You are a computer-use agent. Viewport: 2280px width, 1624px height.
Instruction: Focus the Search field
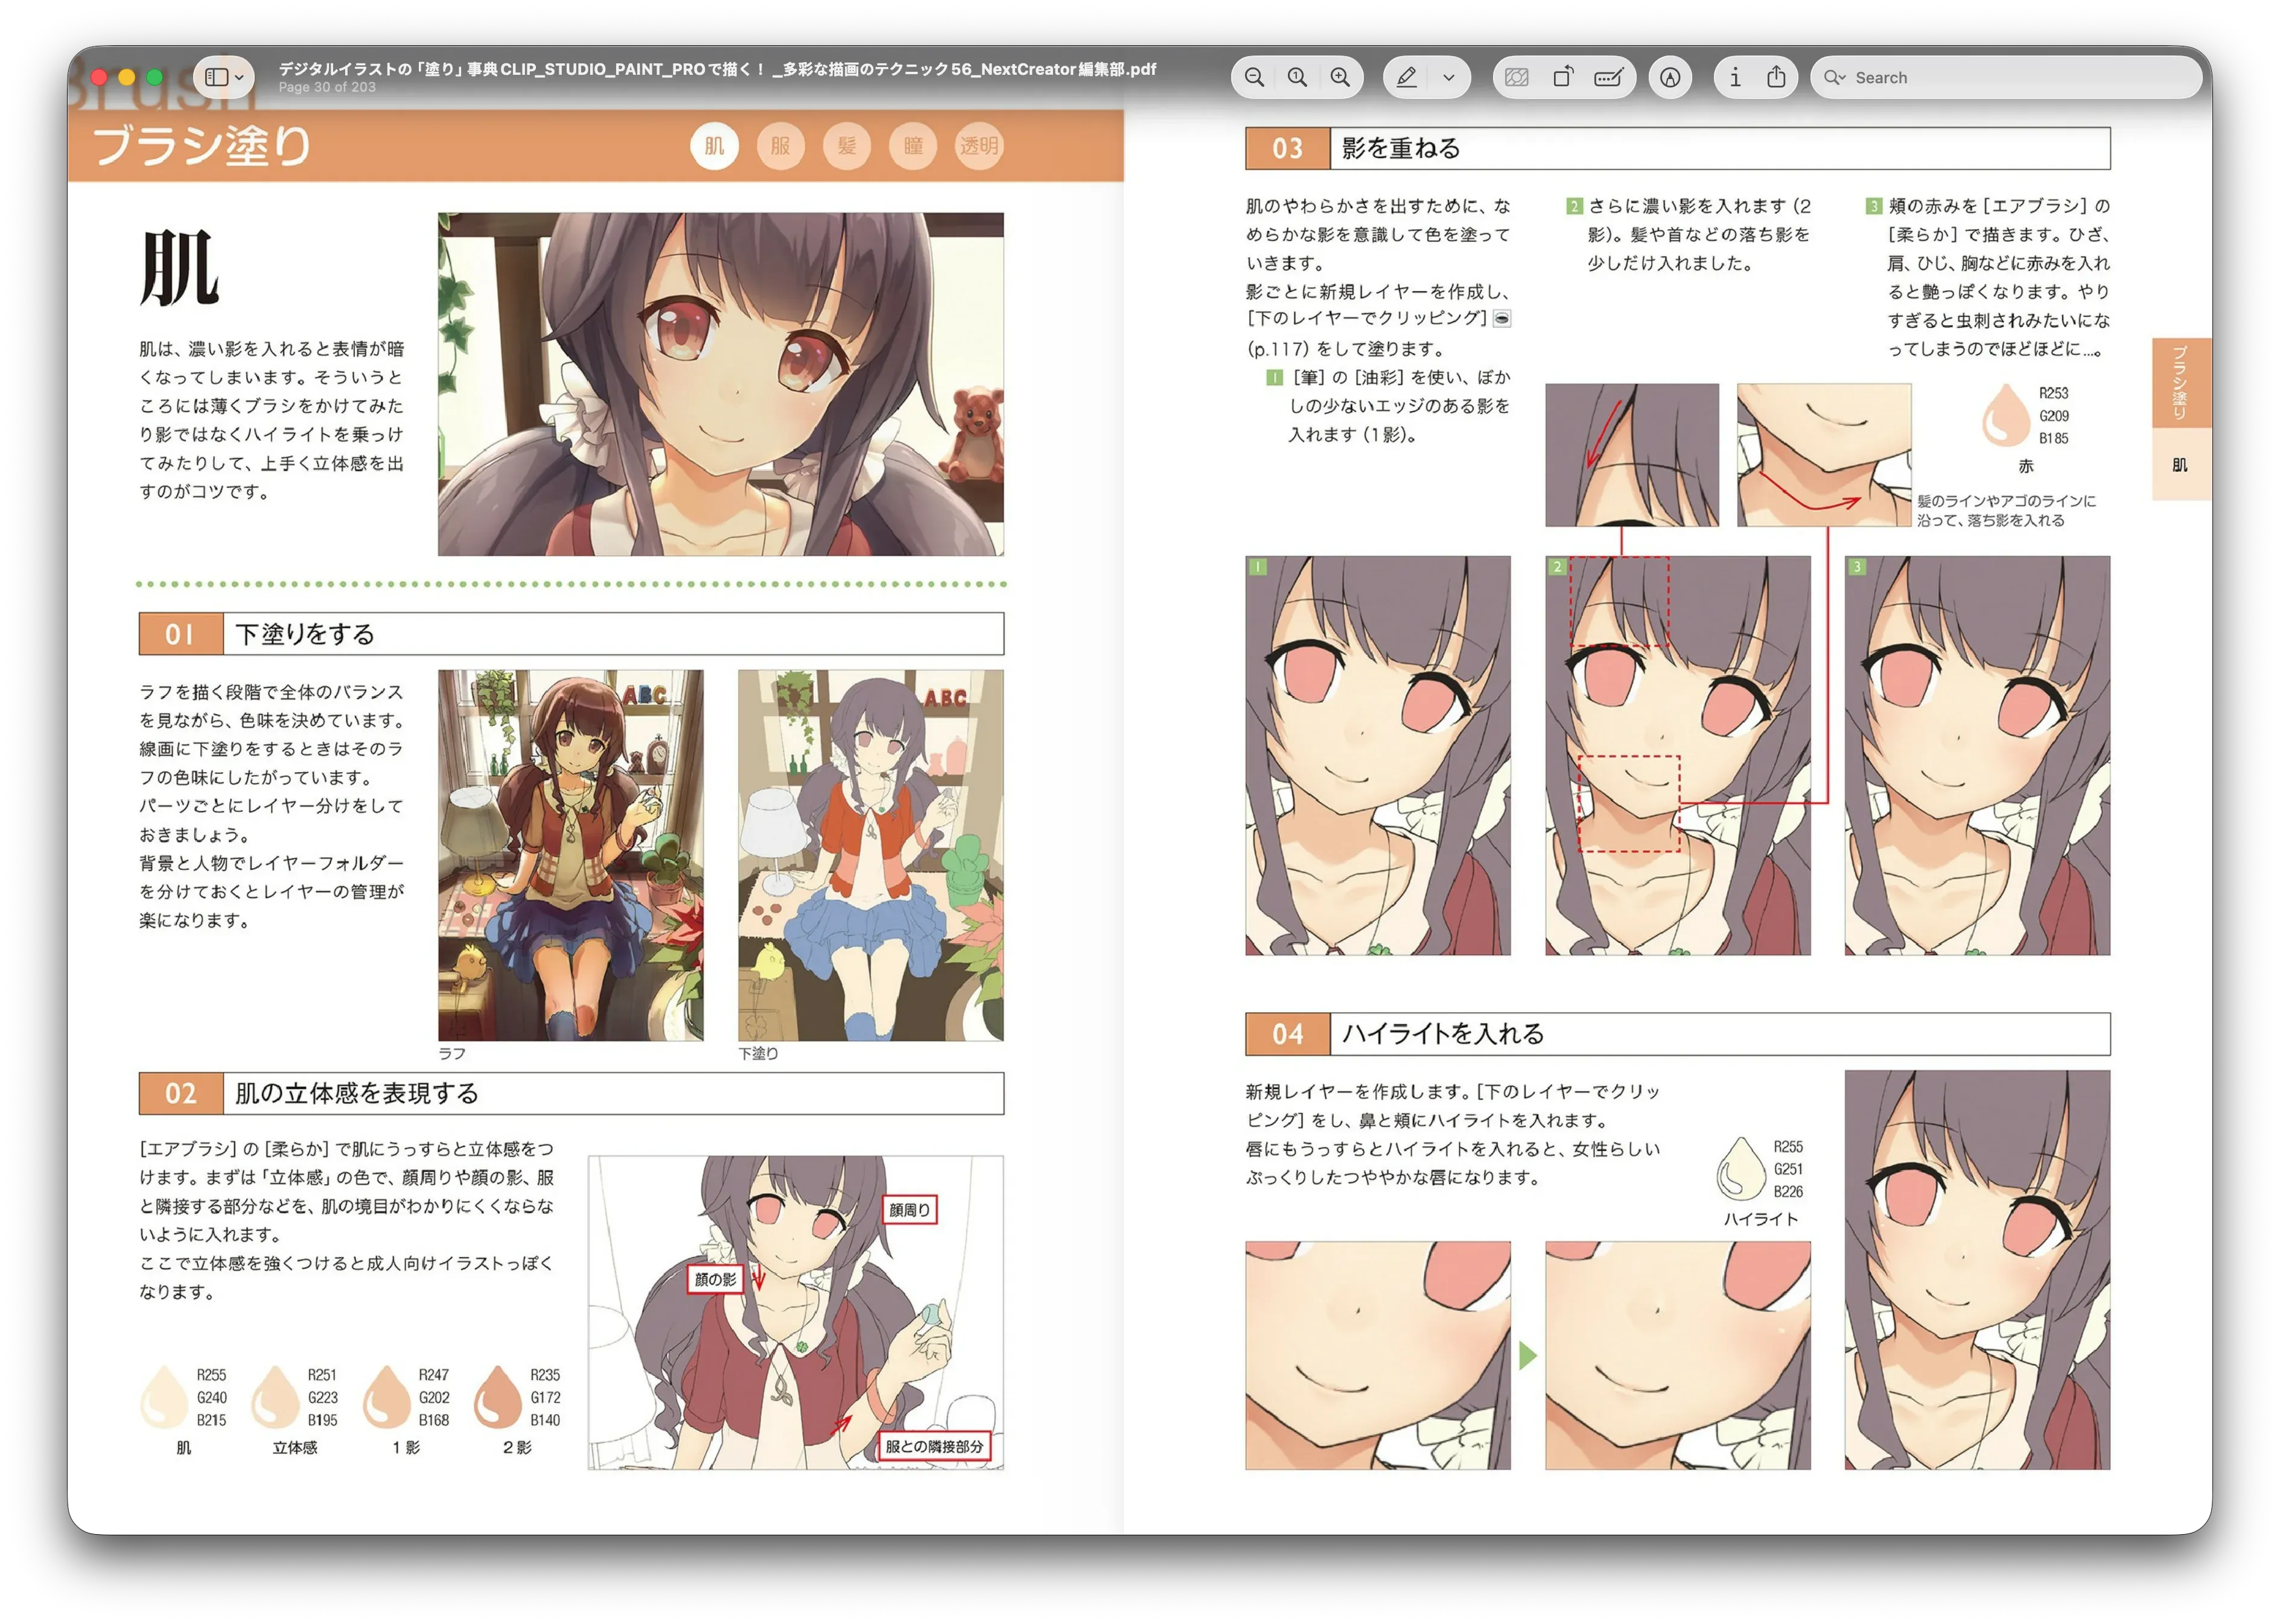pyautogui.click(x=2005, y=77)
